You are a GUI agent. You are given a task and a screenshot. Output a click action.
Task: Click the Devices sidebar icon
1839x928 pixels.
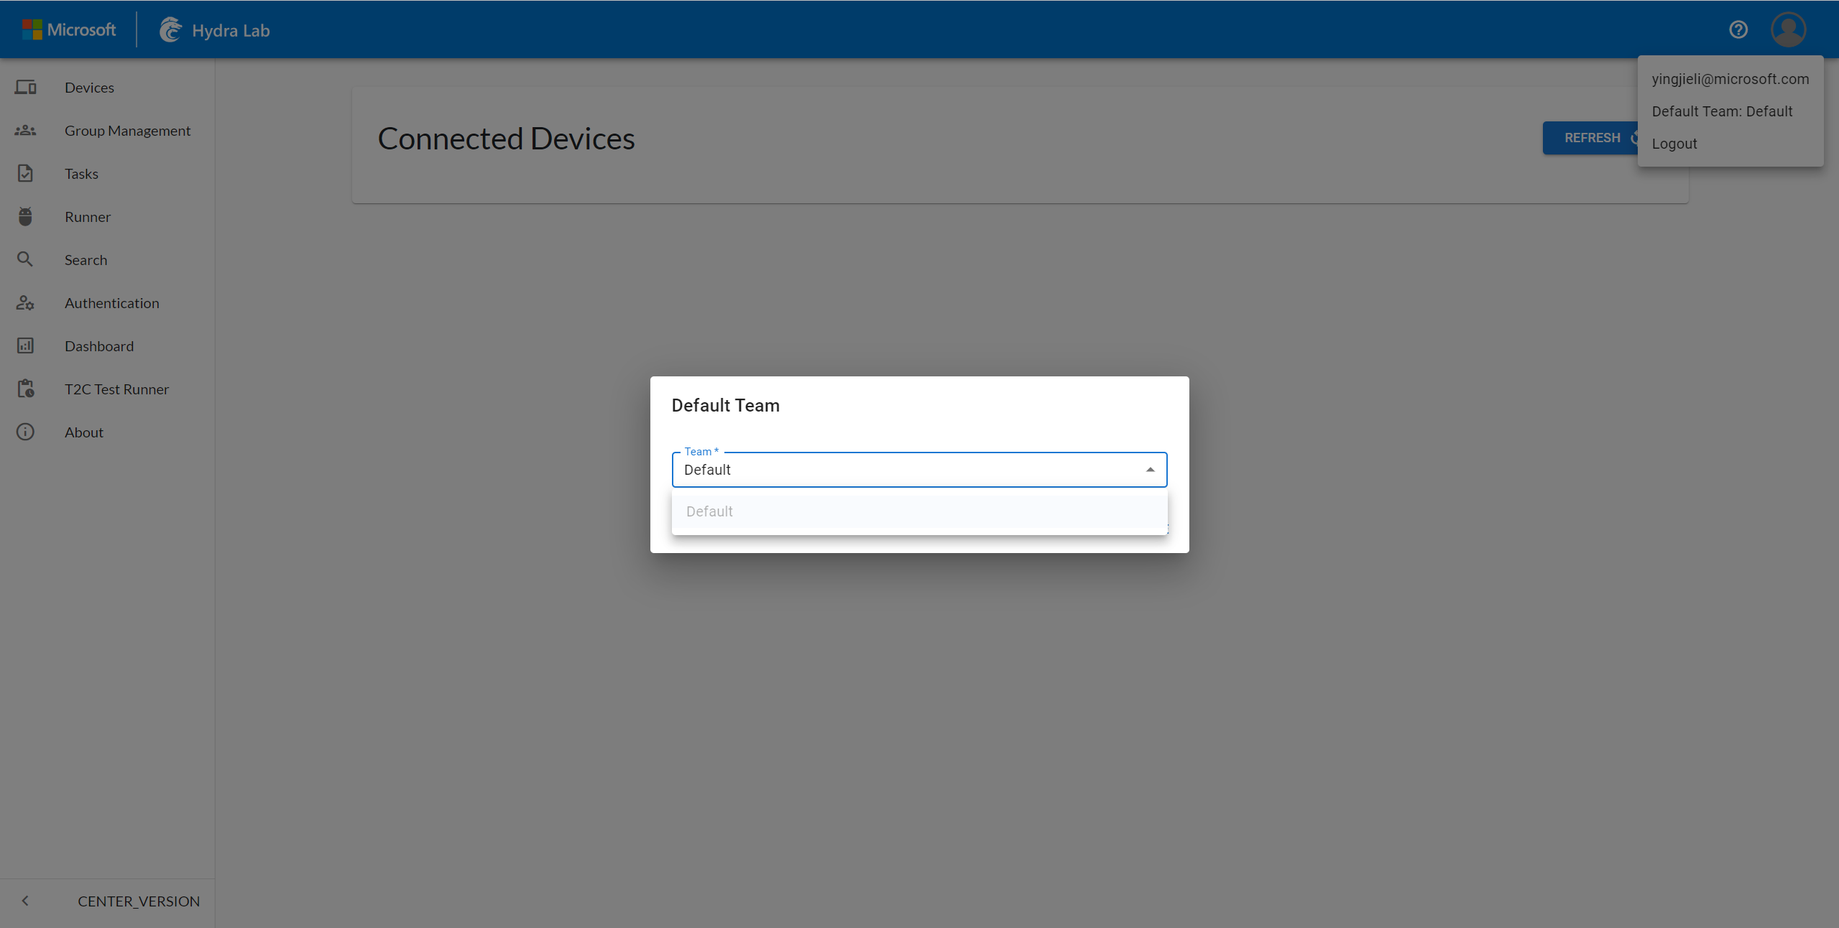coord(26,88)
